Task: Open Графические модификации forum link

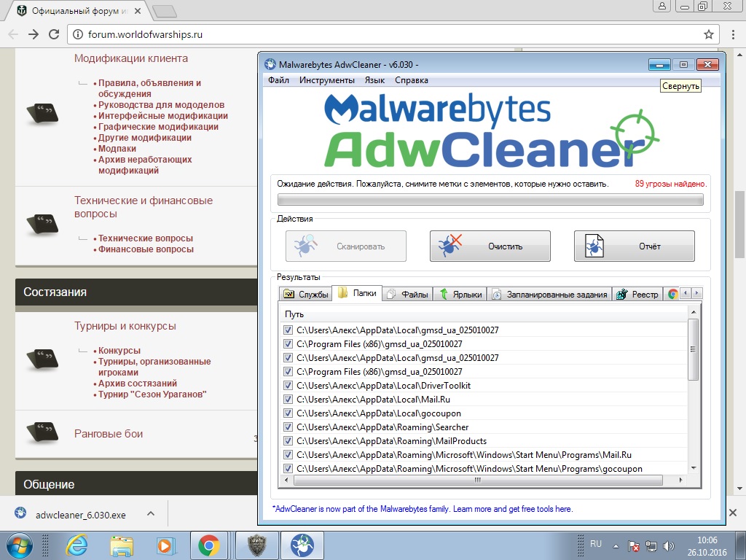Action: [158, 127]
